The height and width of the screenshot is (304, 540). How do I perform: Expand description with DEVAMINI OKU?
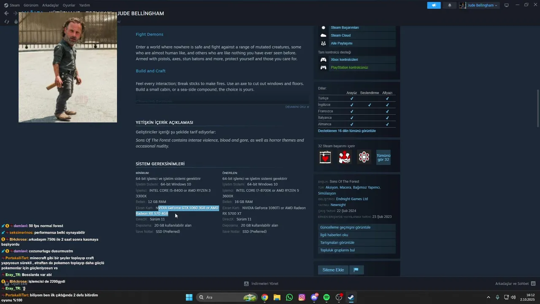coord(297,107)
